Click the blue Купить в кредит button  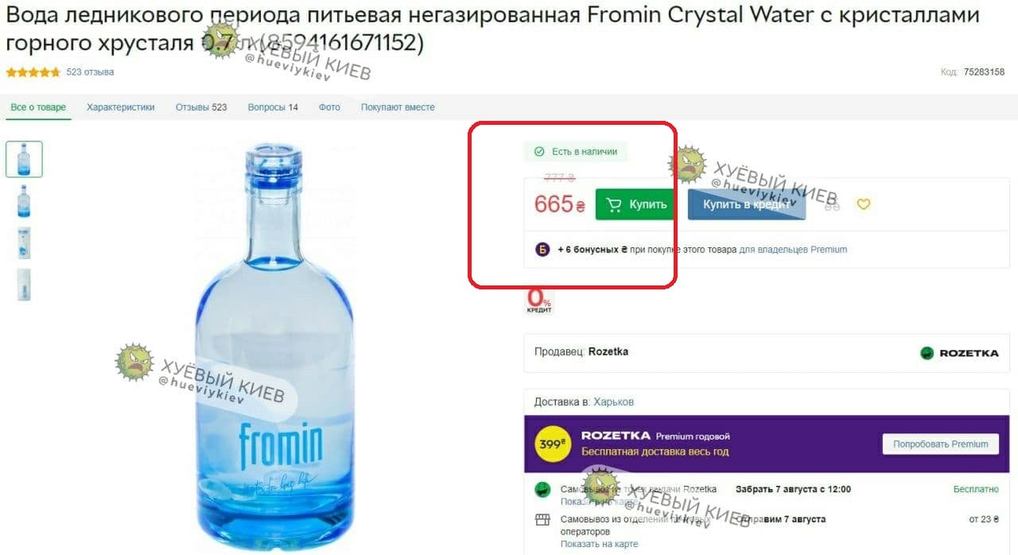(747, 204)
